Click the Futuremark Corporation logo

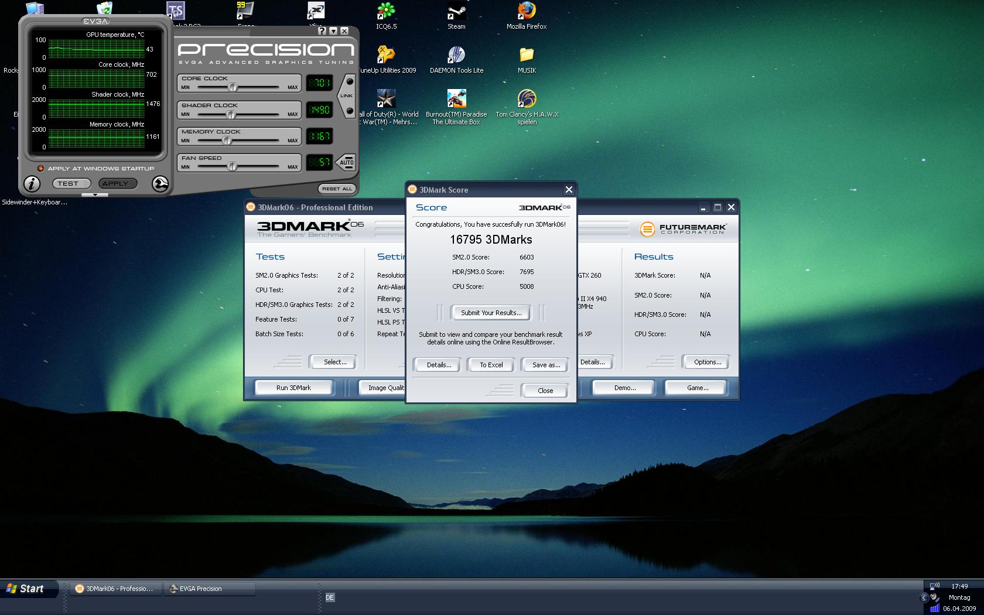pyautogui.click(x=684, y=228)
